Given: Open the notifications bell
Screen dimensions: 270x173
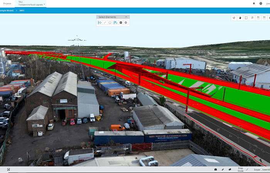Looking at the screenshot, I should click(254, 3).
